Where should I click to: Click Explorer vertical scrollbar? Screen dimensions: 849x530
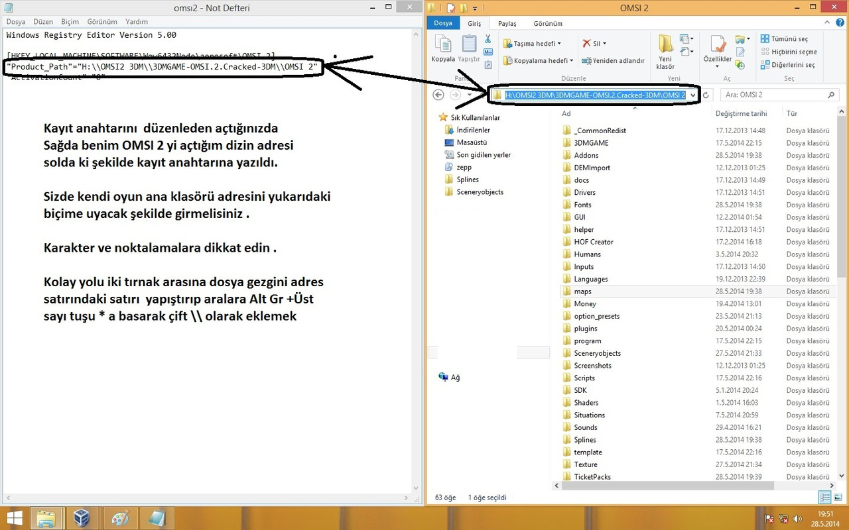(842, 199)
